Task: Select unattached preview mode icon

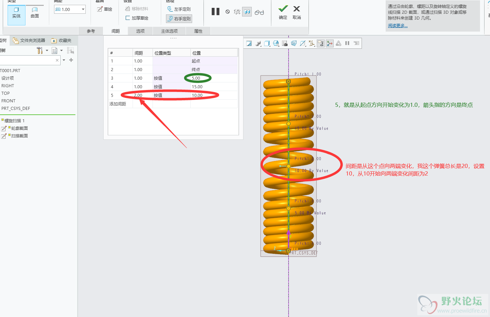Action: (x=237, y=12)
